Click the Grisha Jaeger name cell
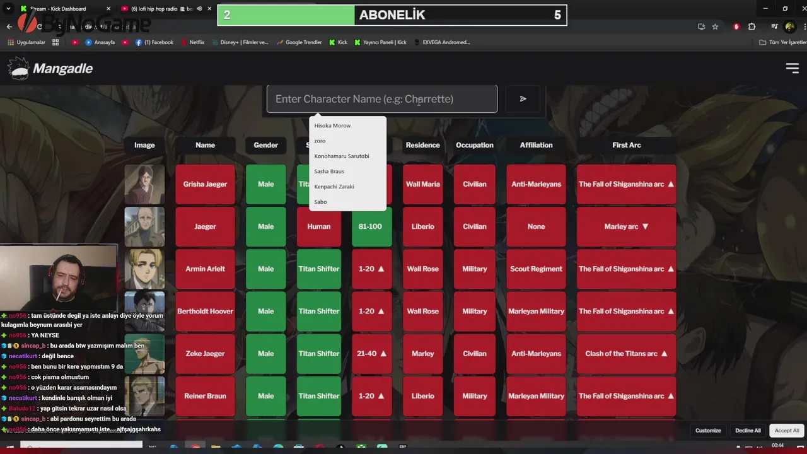 point(205,184)
